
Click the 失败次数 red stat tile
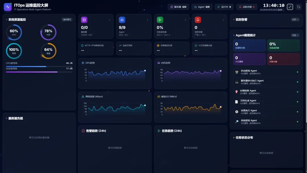pos(283,59)
